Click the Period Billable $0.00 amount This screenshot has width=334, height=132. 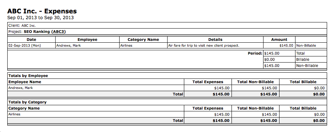tap(269, 59)
